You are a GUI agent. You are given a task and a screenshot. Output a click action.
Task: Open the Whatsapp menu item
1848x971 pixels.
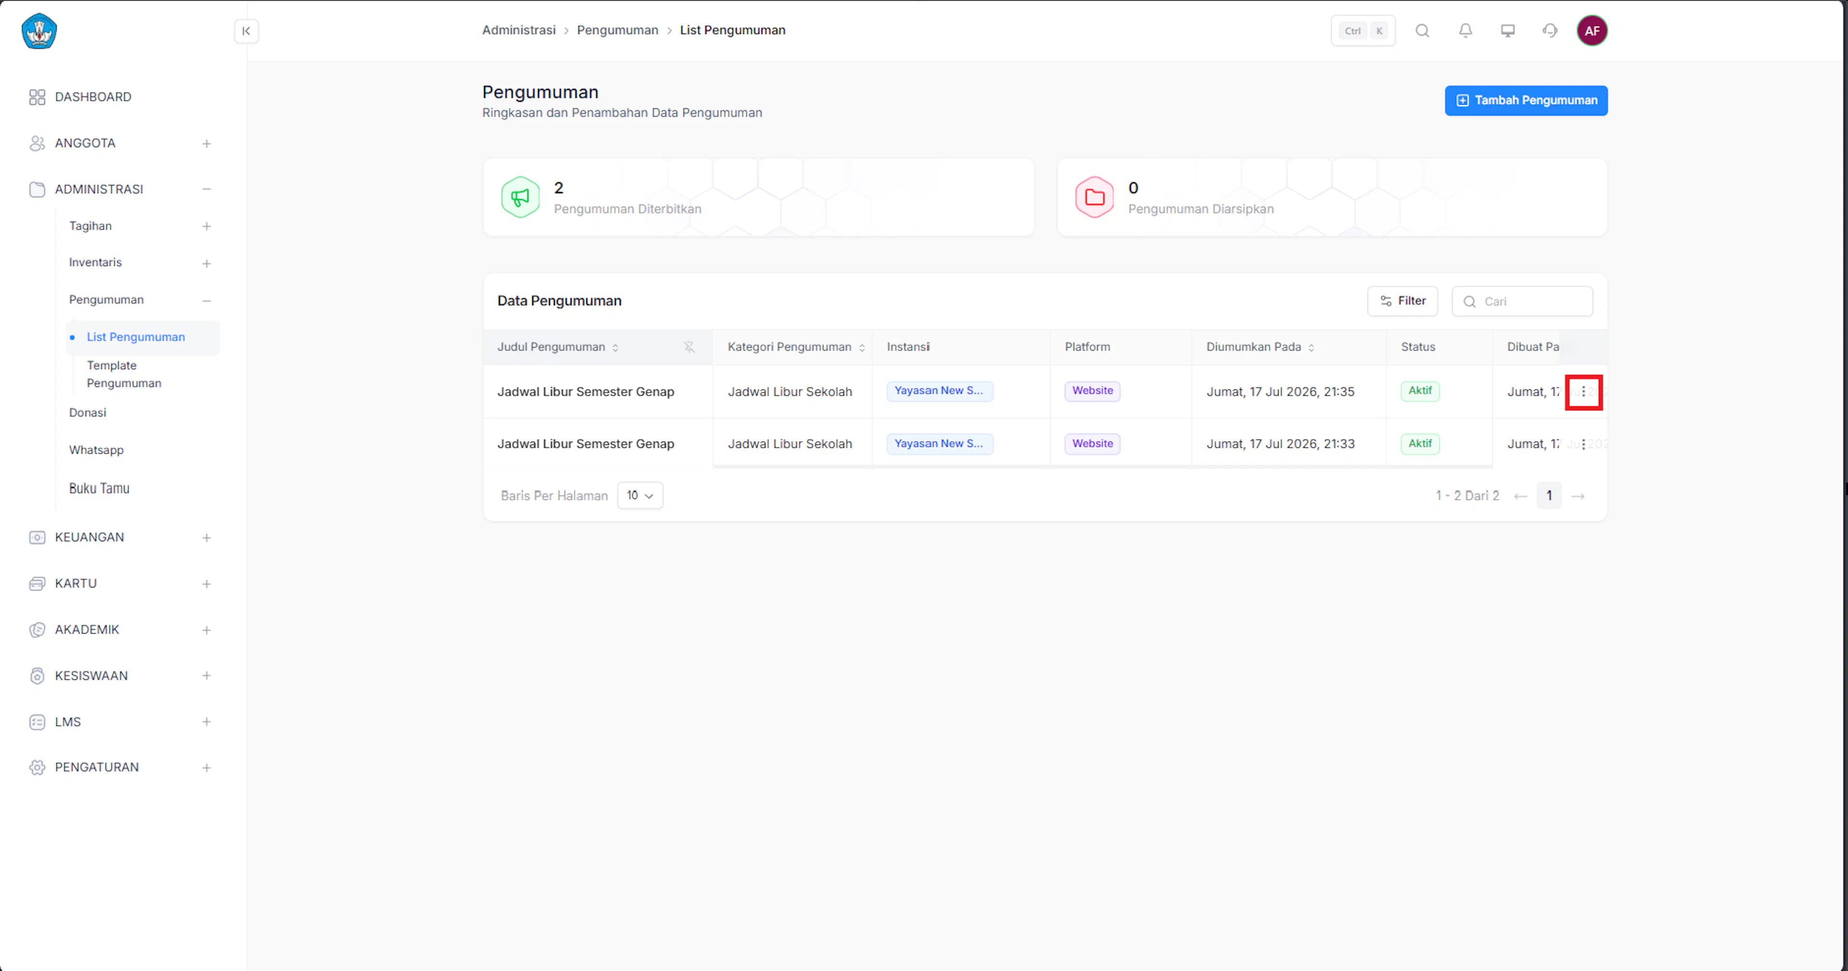[x=96, y=449]
